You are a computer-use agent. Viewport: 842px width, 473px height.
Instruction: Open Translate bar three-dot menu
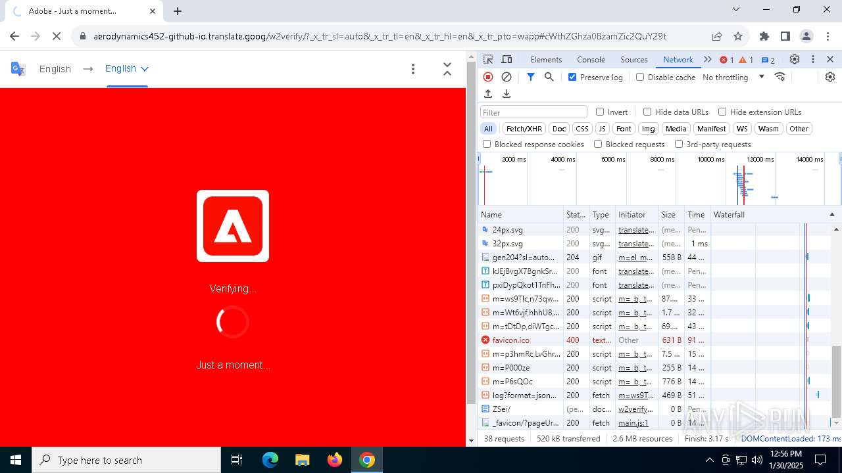click(413, 68)
